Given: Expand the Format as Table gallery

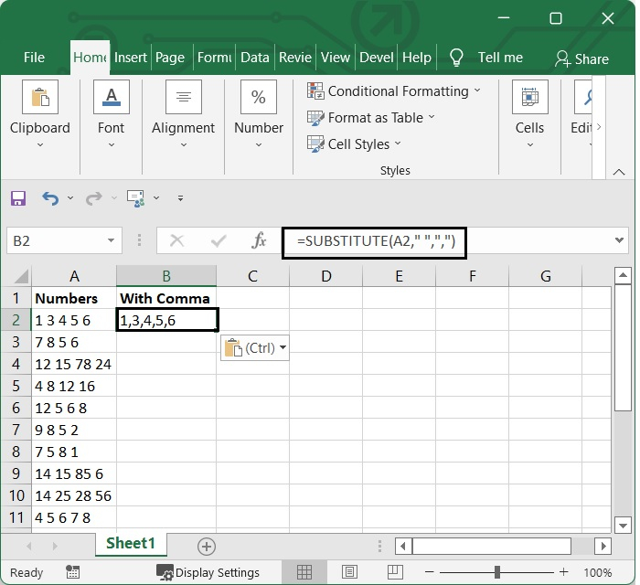Looking at the screenshot, I should coord(432,117).
